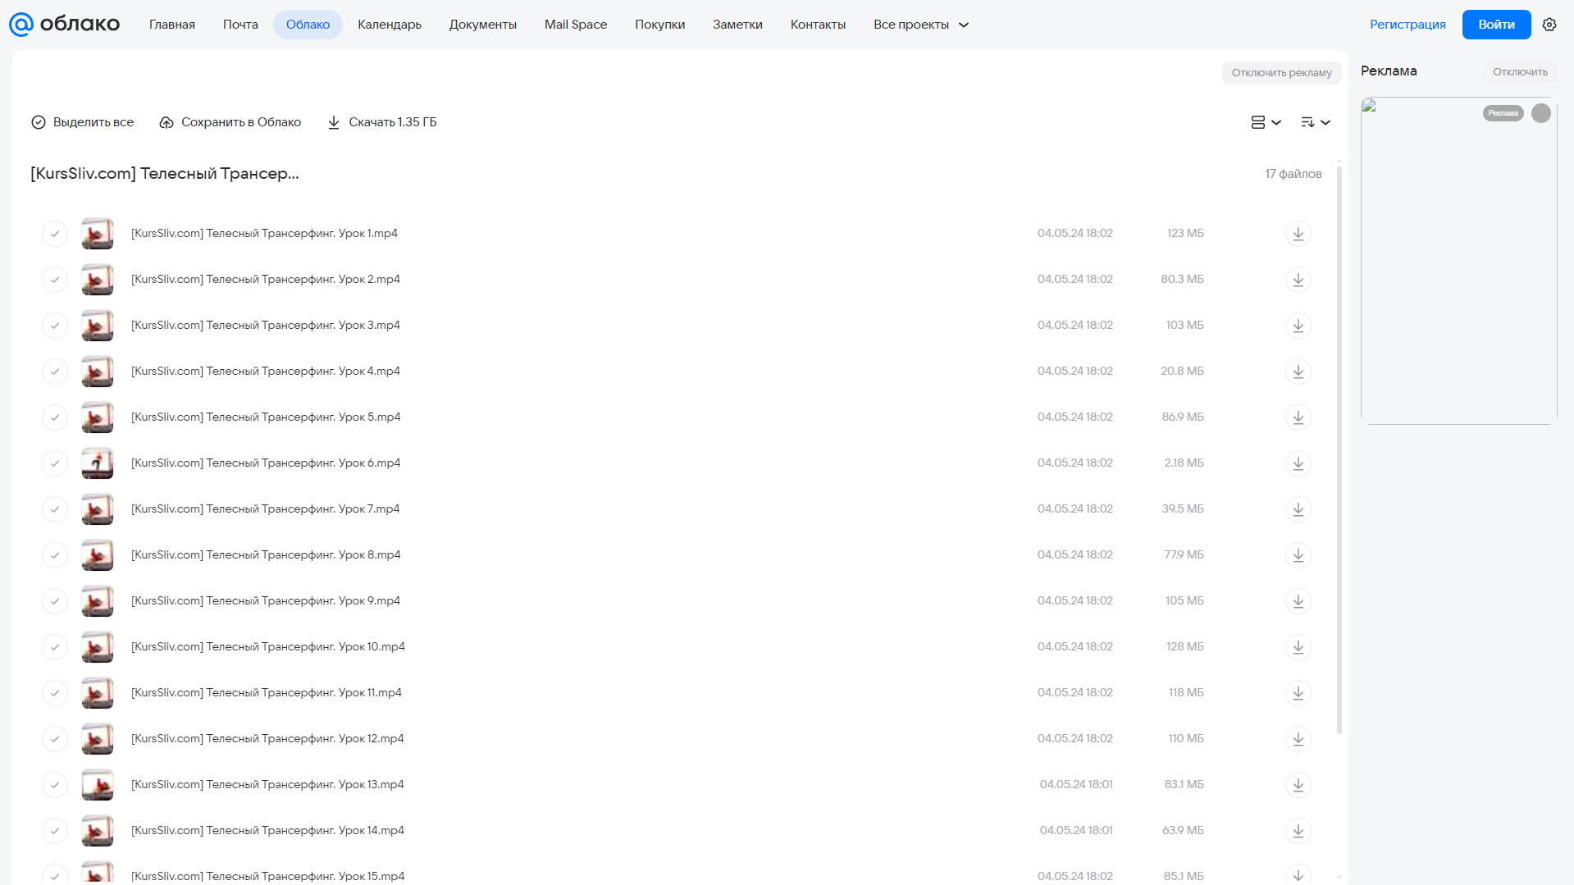Viewport: 1574px width, 885px height.
Task: Click the Войти button
Action: tap(1496, 25)
